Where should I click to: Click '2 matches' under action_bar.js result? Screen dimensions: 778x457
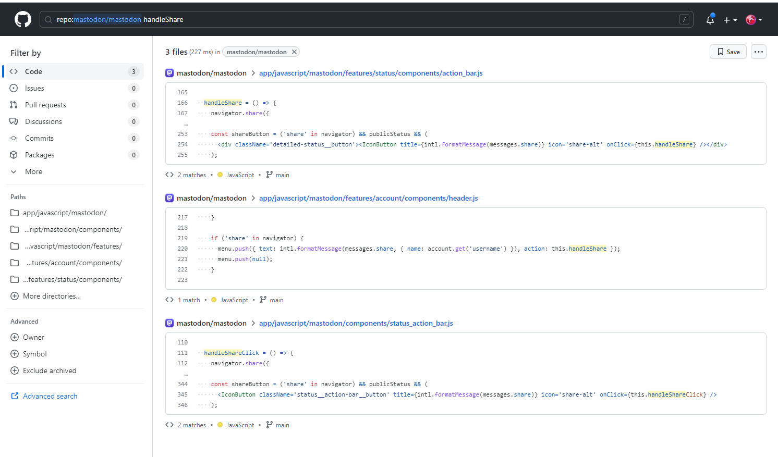click(x=191, y=175)
